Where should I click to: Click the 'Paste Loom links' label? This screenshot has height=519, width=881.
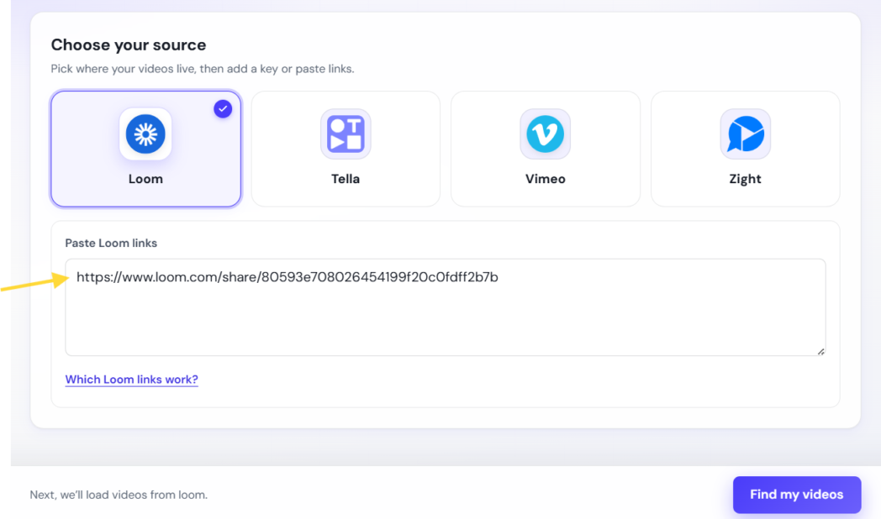point(111,243)
